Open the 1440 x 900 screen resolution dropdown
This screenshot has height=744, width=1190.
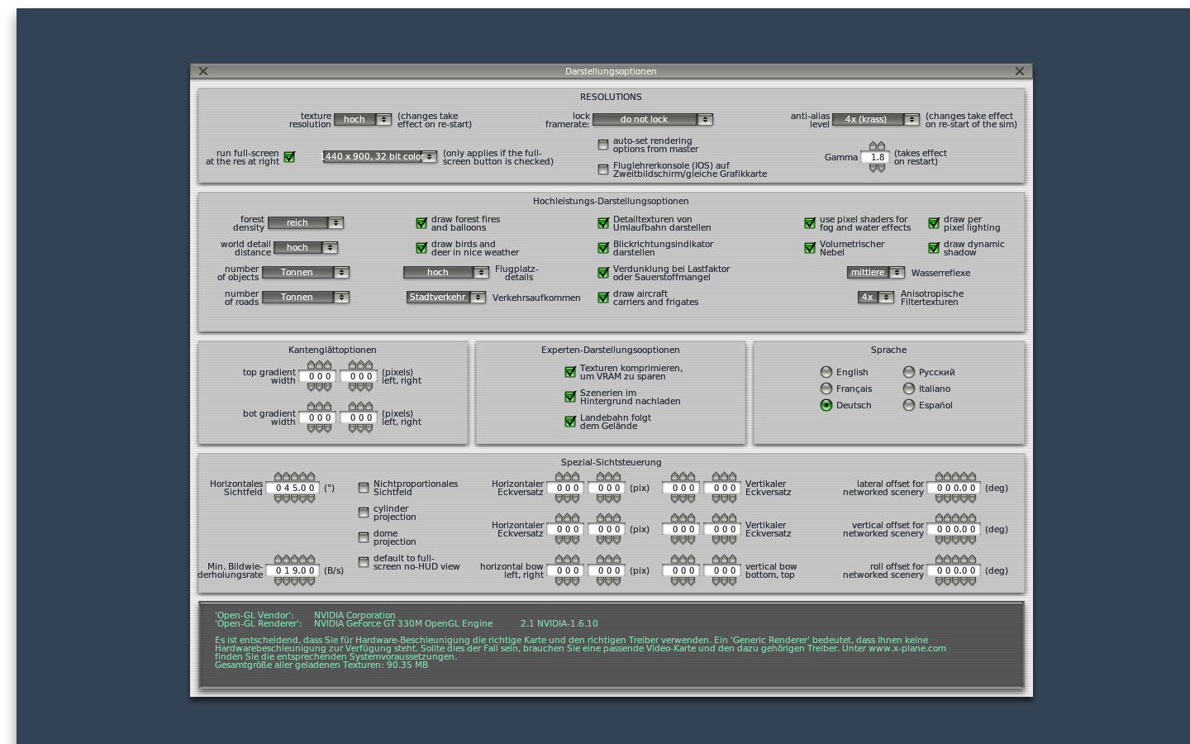379,156
